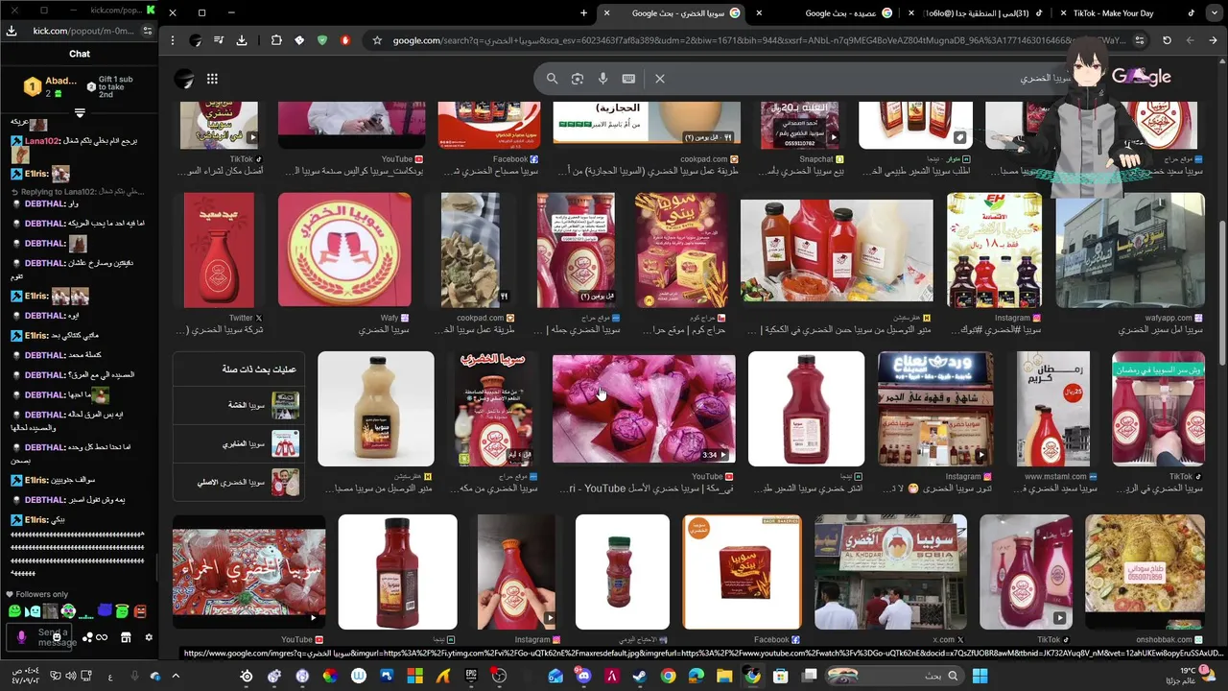The width and height of the screenshot is (1228, 691).
Task: Open the Windows Start menu
Action: 980,676
